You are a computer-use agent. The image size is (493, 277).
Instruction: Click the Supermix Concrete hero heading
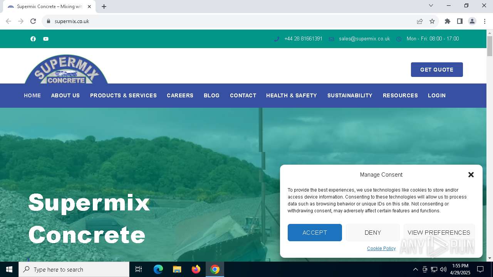point(89,219)
